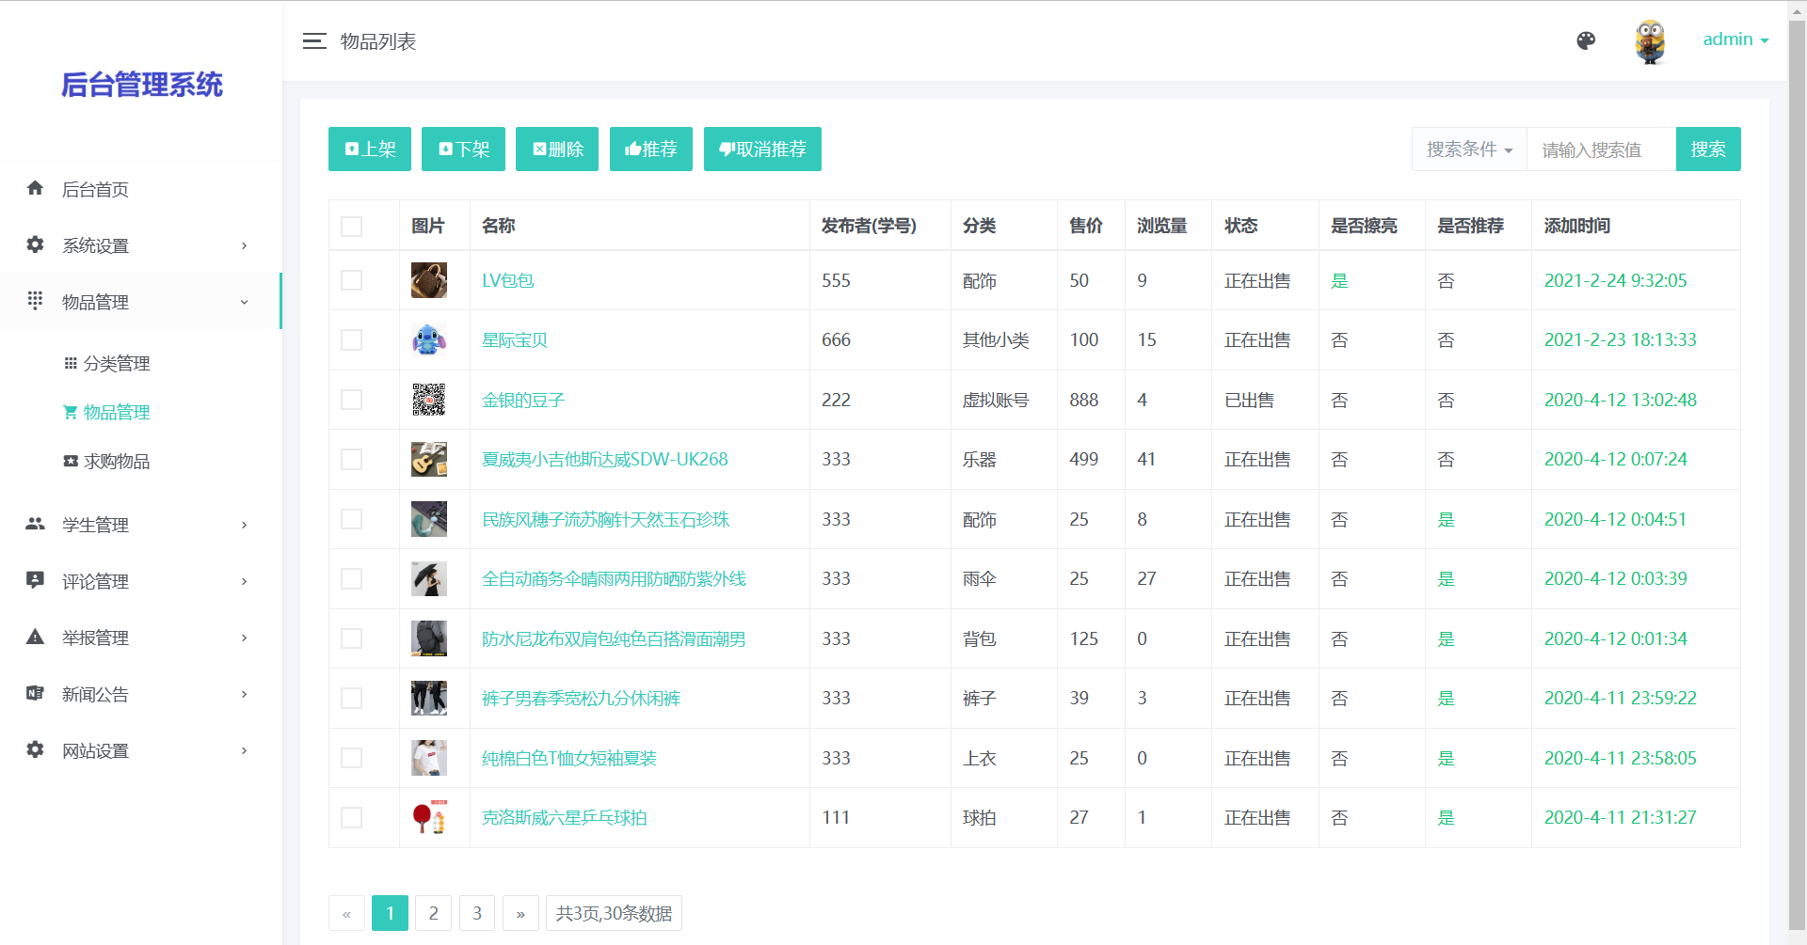Viewport: 1807px width, 945px height.
Task: Open the ukulele thumbnail for 夏威夷小吉他
Action: point(429,459)
